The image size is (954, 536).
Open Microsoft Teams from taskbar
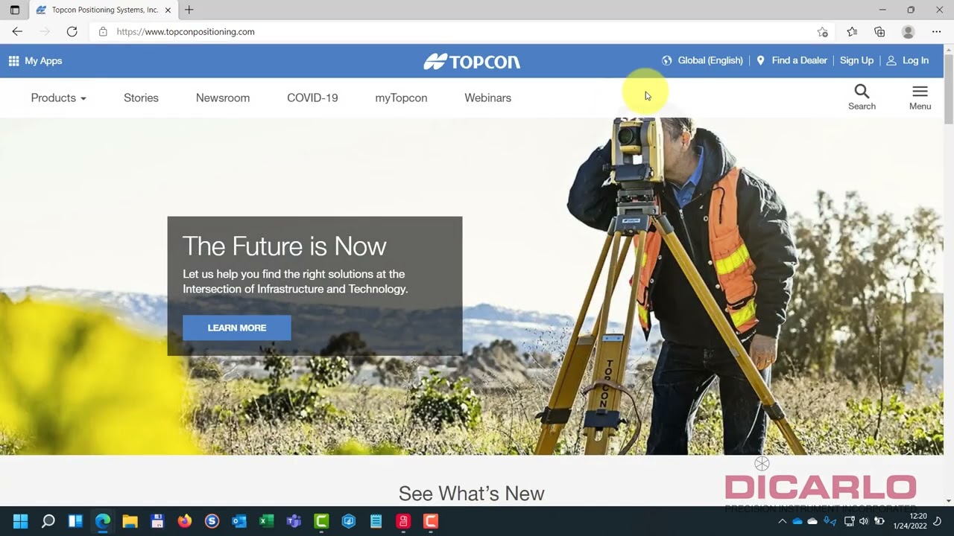tap(294, 521)
